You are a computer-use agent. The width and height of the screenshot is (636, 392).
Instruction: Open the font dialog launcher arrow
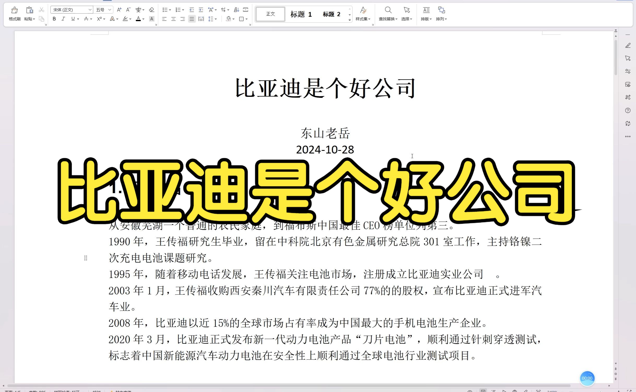click(156, 25)
